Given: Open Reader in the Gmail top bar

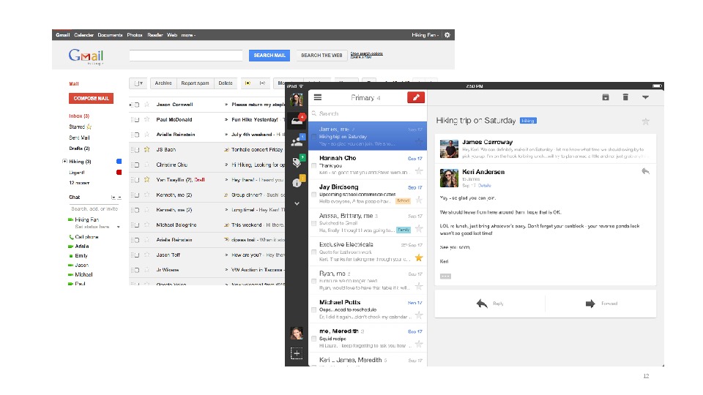Looking at the screenshot, I should point(155,35).
